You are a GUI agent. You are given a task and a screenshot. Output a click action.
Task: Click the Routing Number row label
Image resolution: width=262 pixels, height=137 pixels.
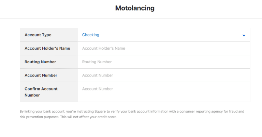40,62
